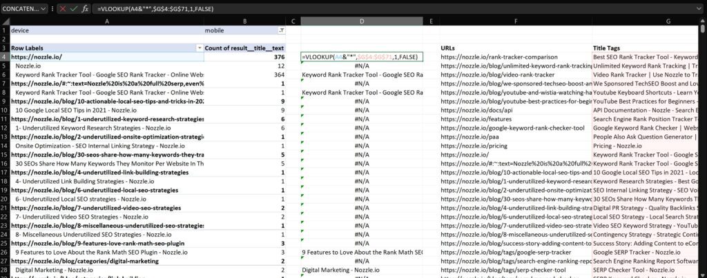Click the count cell showing 12
The image size is (707, 278).
(x=245, y=66)
